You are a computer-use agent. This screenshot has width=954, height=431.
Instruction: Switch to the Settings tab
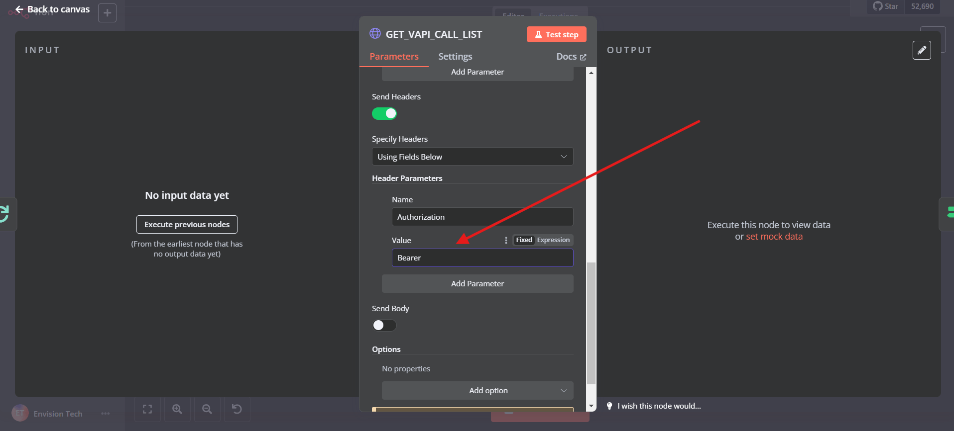point(455,57)
